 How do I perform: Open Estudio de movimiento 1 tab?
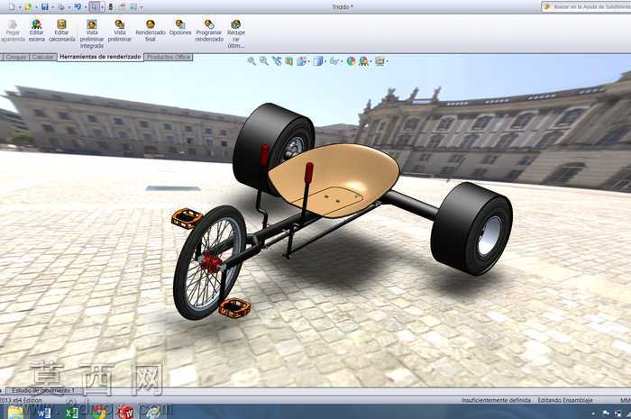[x=43, y=390]
